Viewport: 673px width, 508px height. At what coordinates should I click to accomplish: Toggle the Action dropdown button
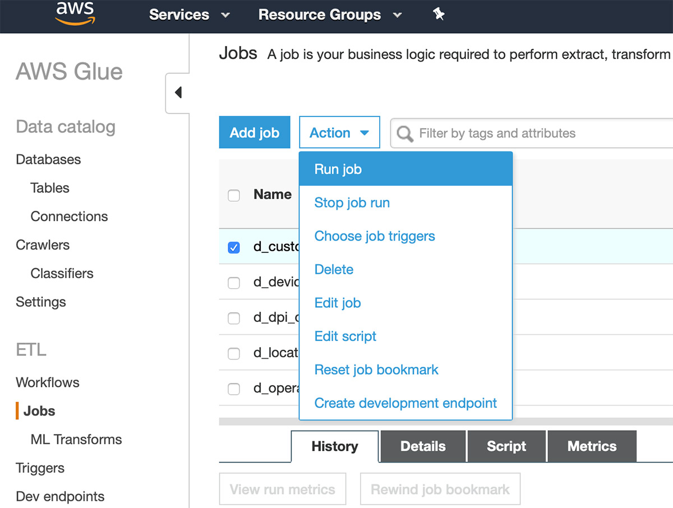coord(339,133)
